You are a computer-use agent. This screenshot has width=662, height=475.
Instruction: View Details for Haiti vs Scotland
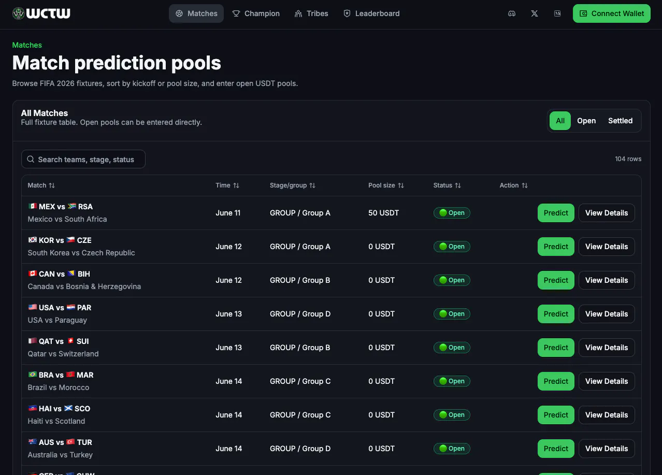[607, 415]
